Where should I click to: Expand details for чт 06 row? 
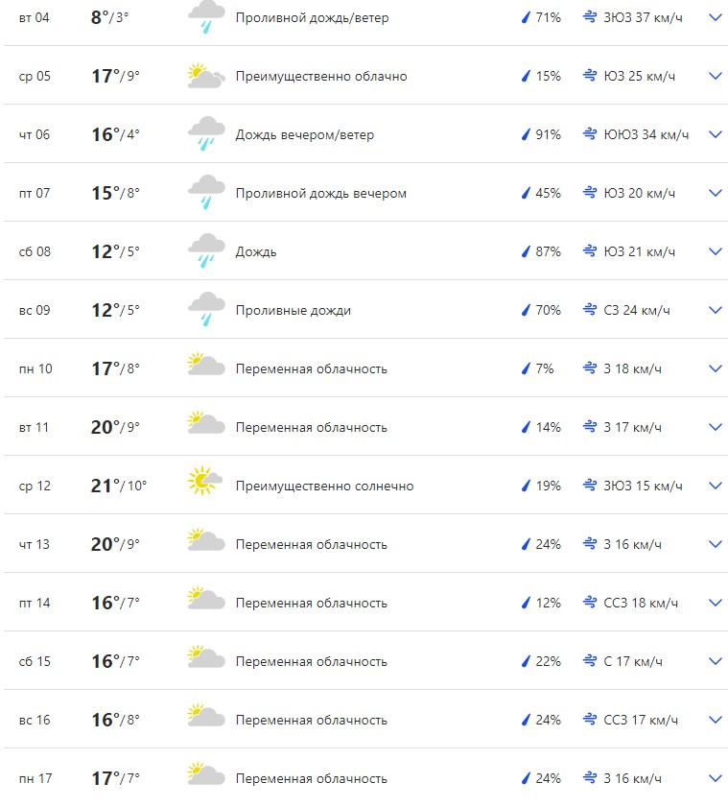(x=715, y=134)
